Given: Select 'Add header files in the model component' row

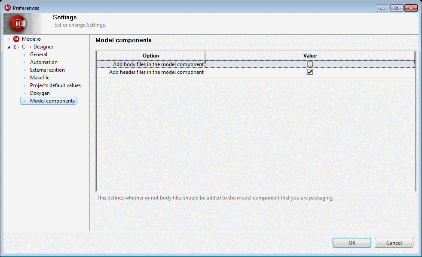Looking at the screenshot, I should coord(256,72).
